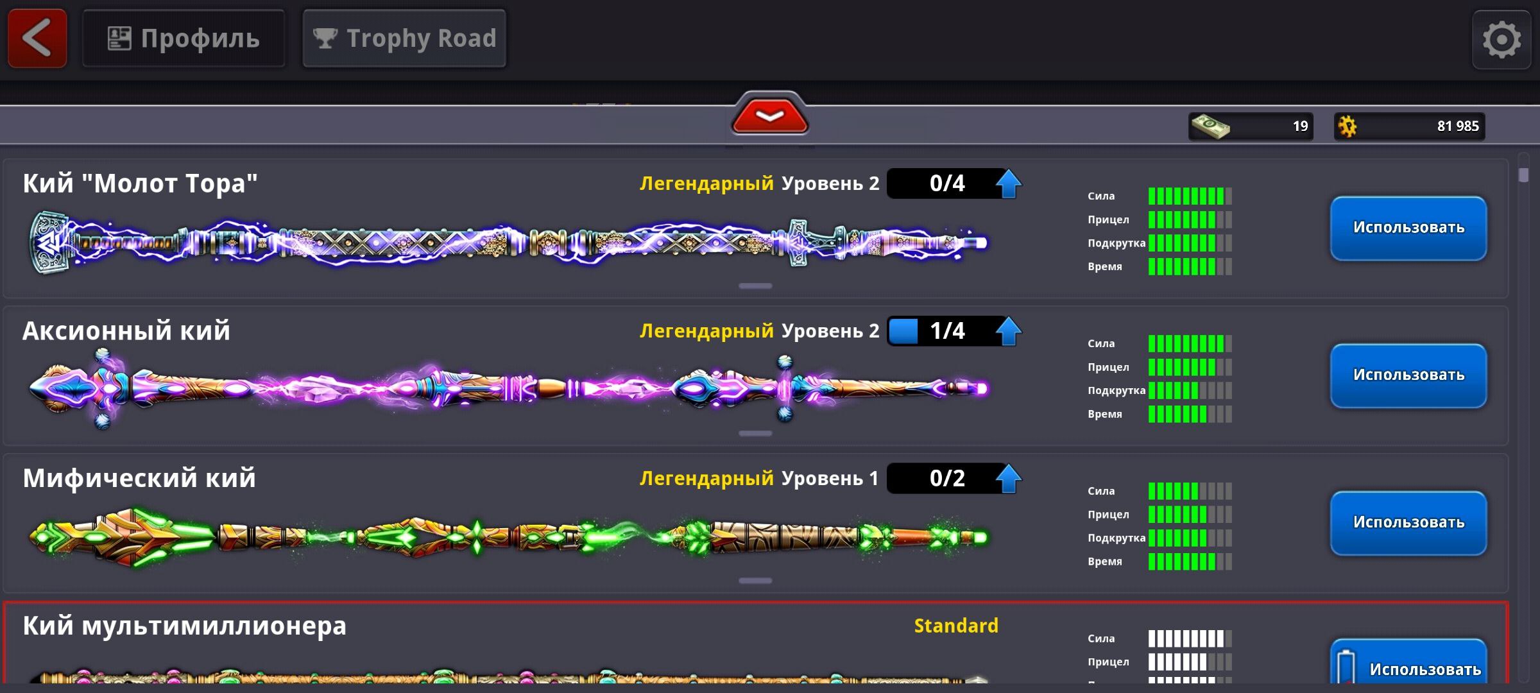Click Прицел stat bar of Кий мультимиллионера
The image size is (1540, 693).
click(x=1190, y=662)
